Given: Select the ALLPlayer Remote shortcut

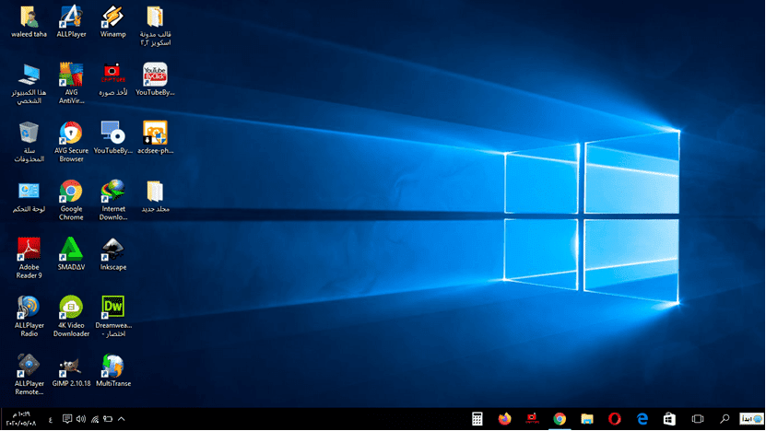Looking at the screenshot, I should click(29, 375).
